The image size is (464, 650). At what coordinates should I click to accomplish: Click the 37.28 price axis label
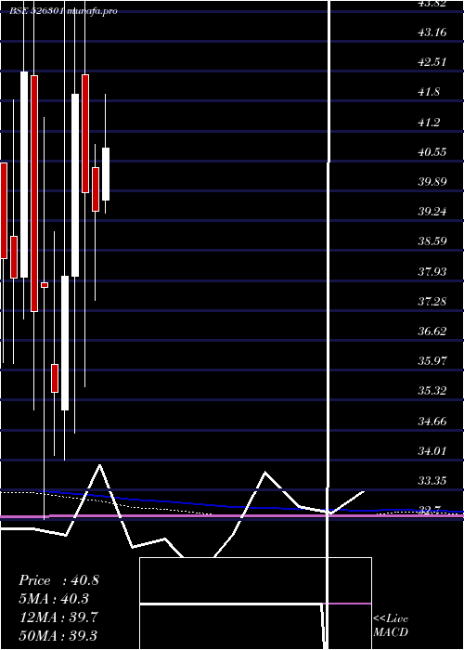click(x=432, y=301)
